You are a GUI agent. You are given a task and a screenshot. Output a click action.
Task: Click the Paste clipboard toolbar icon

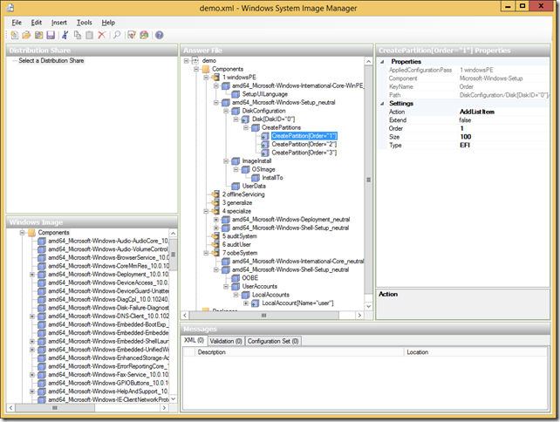pyautogui.click(x=89, y=35)
